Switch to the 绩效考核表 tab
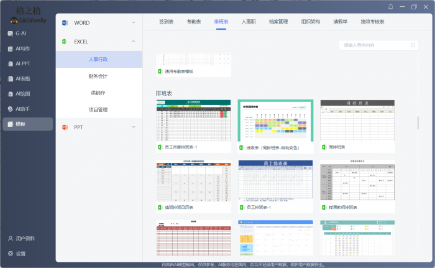The height and width of the screenshot is (268, 435). click(x=372, y=22)
